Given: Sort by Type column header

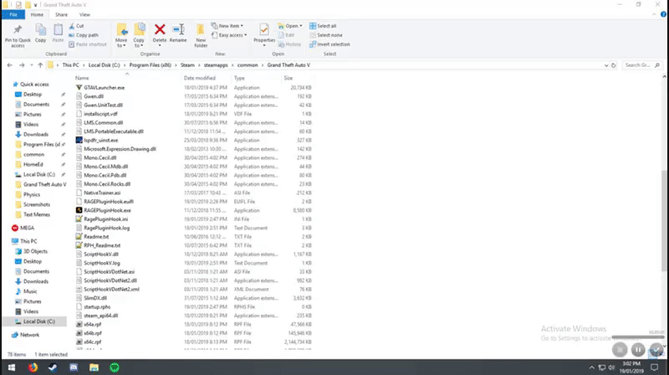Looking at the screenshot, I should point(239,78).
